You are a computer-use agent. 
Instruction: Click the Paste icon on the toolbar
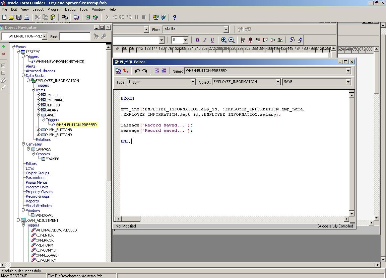(x=53, y=17)
